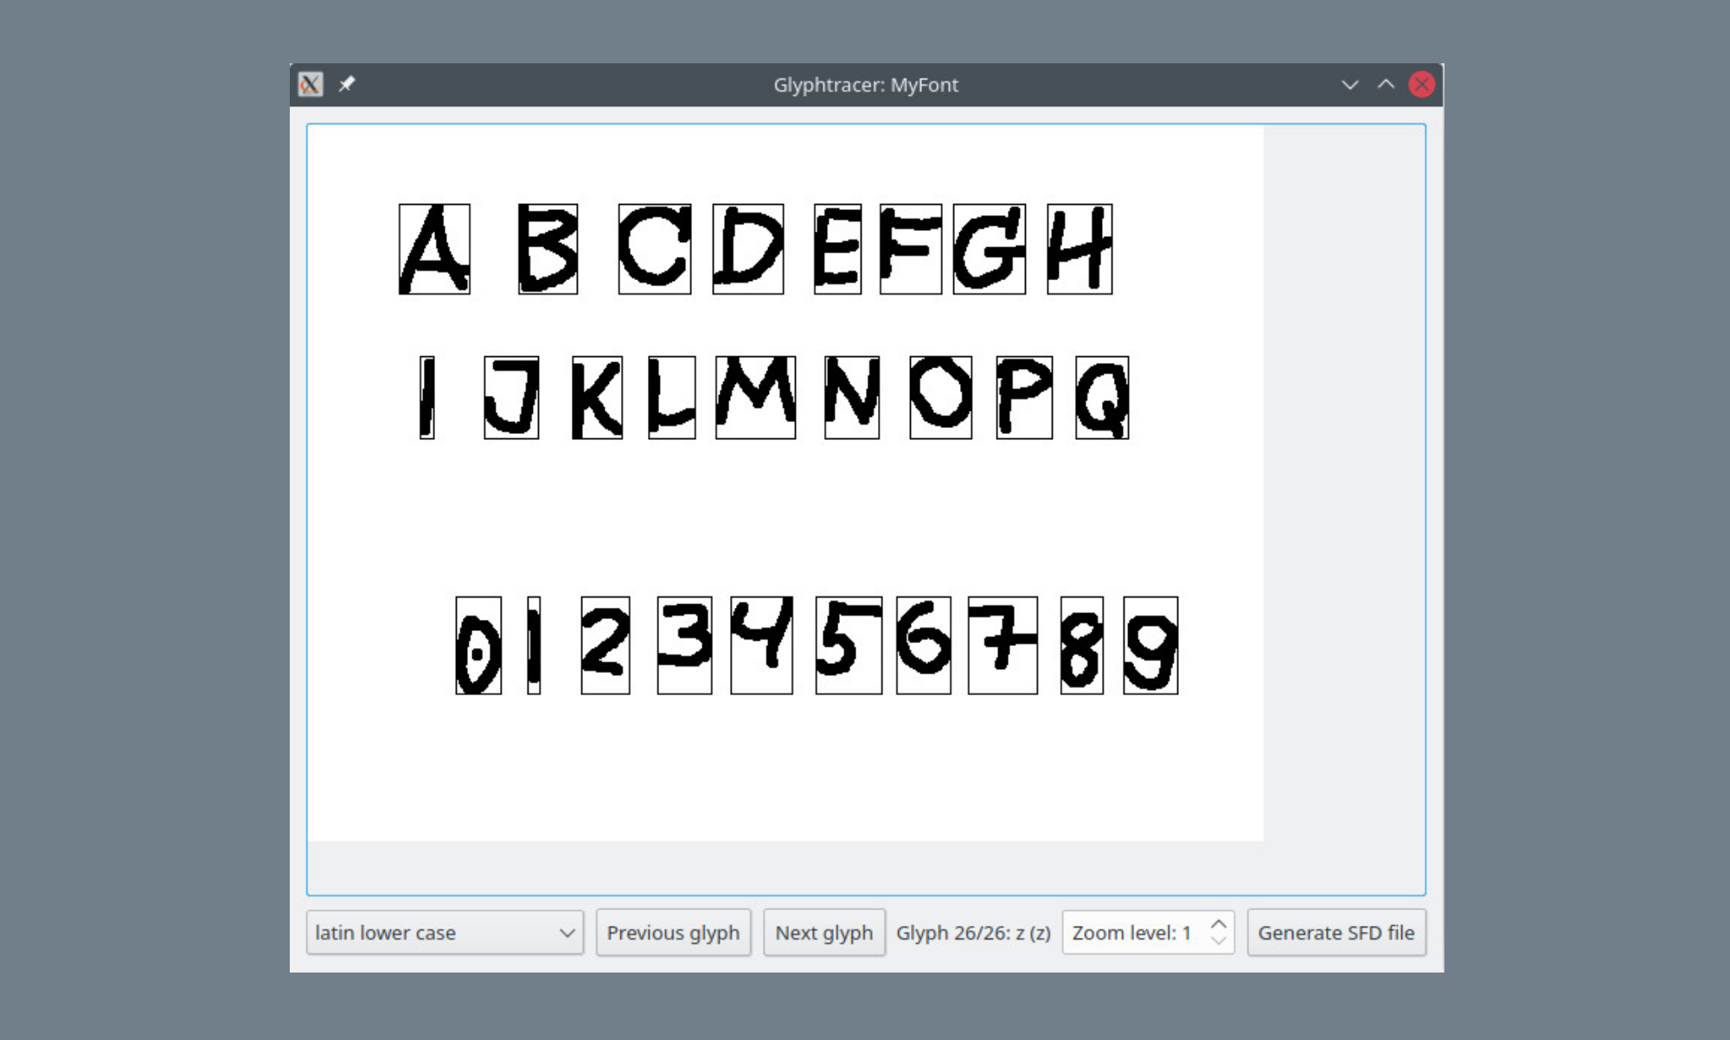Select the boxed digit 2 glyph
The height and width of the screenshot is (1040, 1730).
(605, 645)
